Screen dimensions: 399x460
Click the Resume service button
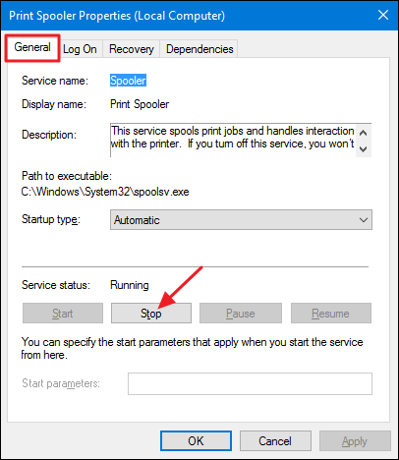[331, 314]
